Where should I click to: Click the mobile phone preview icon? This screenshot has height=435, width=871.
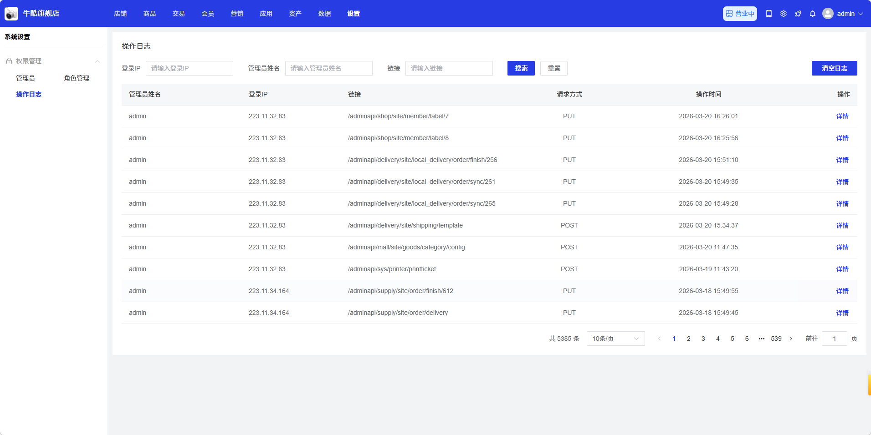(x=769, y=14)
